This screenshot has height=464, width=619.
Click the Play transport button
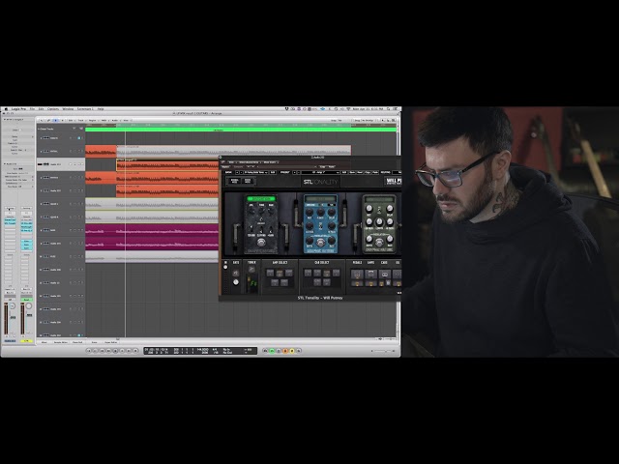pos(122,350)
